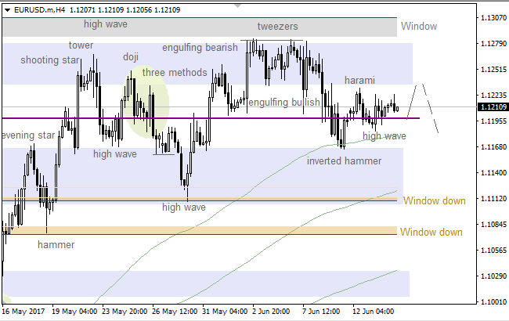Click the 'tower' pattern label

(x=81, y=45)
